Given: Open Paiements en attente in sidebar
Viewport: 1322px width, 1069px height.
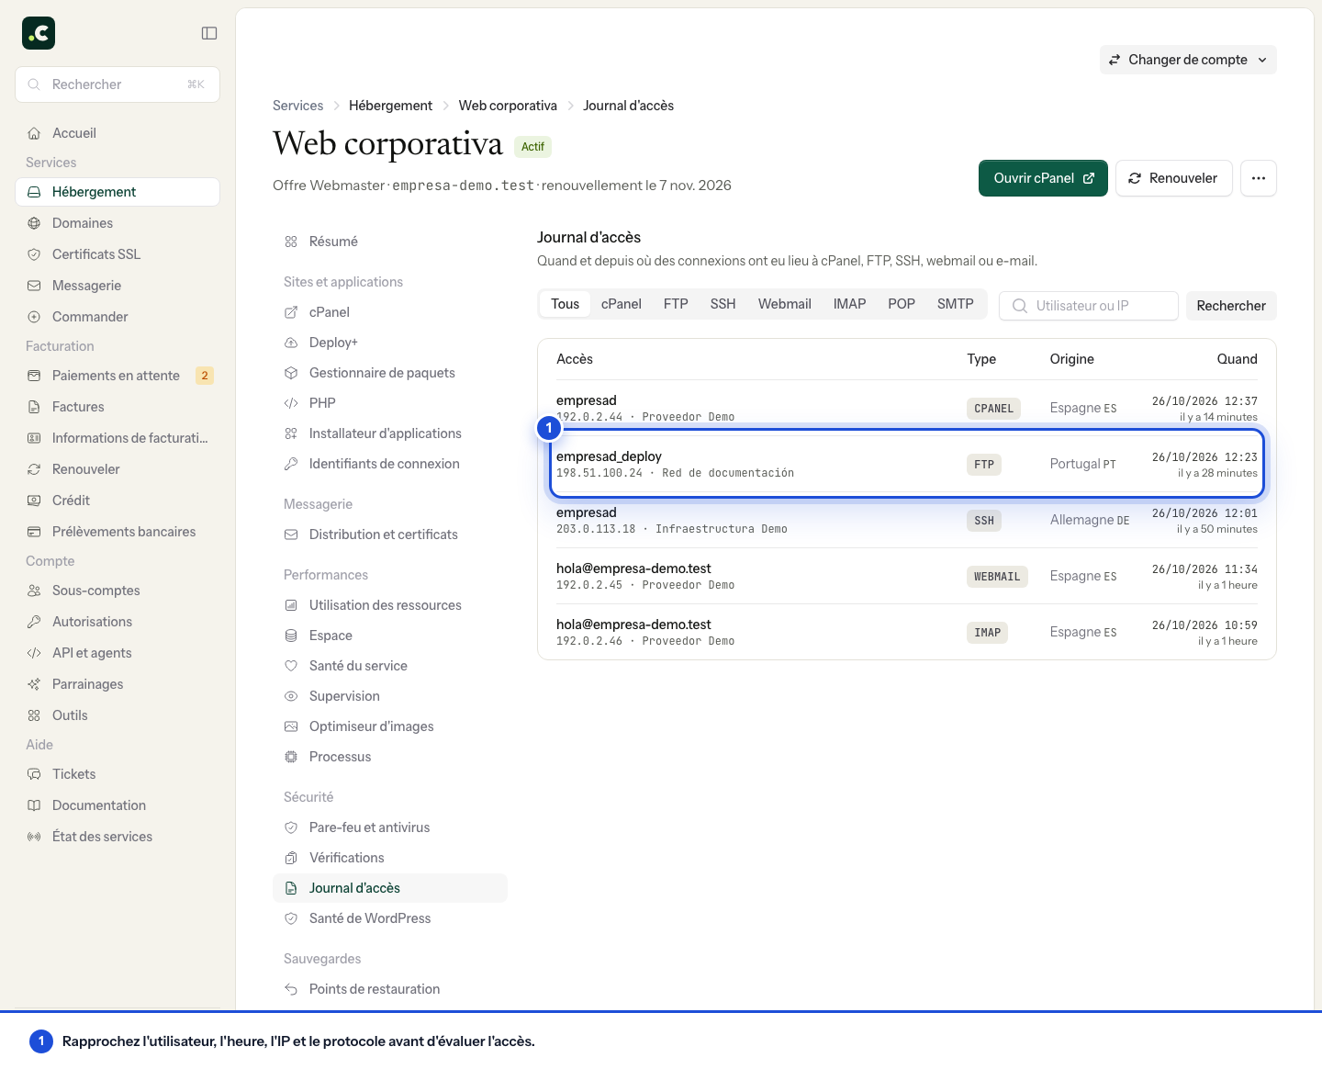Looking at the screenshot, I should click(118, 376).
